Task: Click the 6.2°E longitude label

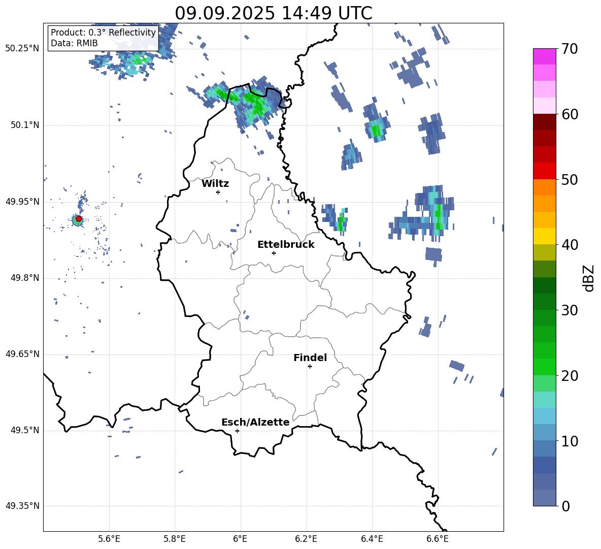Action: (x=306, y=539)
